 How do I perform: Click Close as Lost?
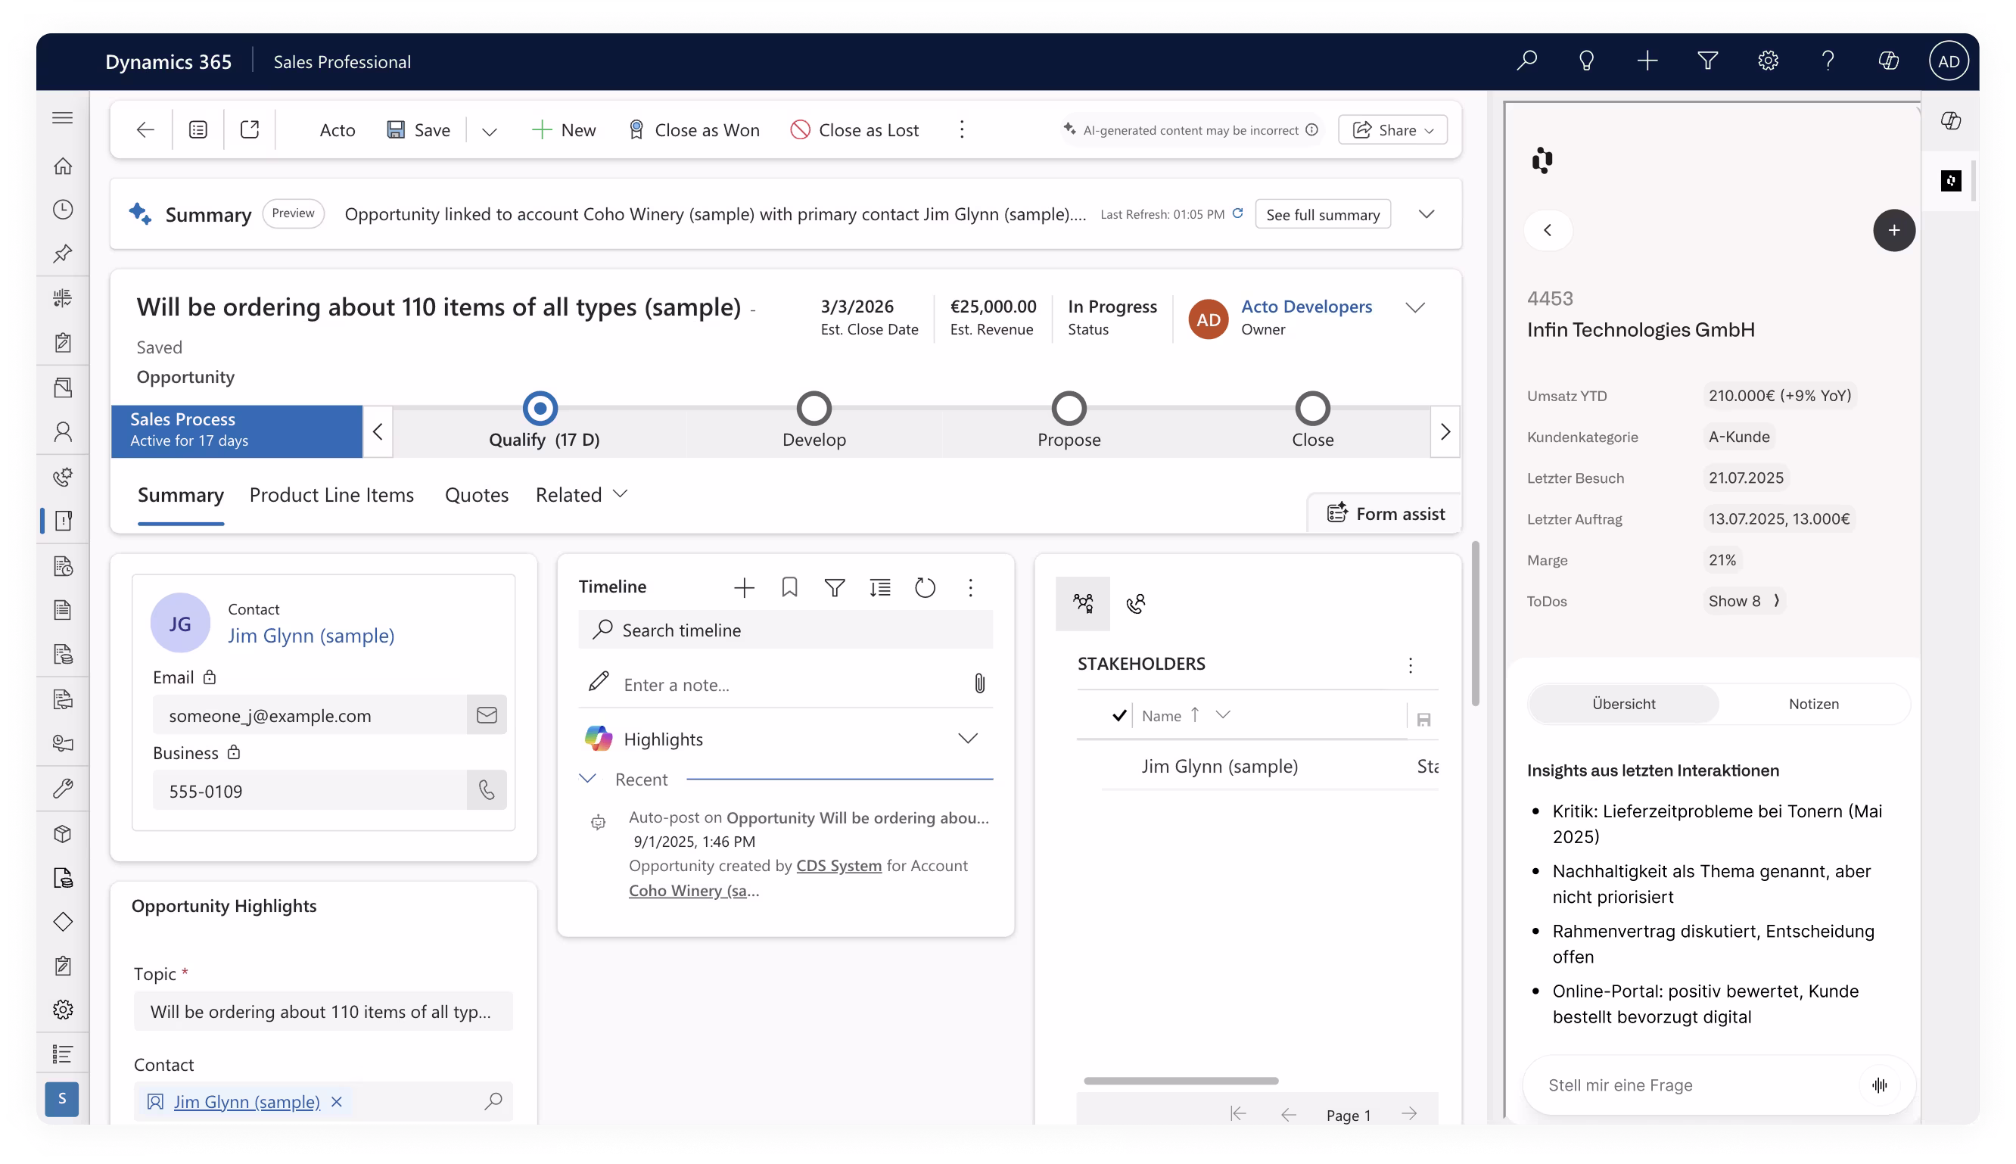(854, 129)
